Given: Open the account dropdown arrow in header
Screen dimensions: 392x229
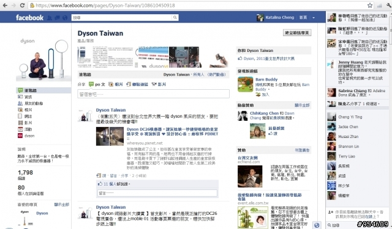Looking at the screenshot, I should click(x=314, y=18).
